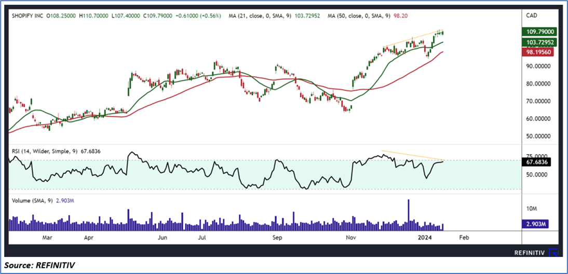Click the tallest volume spike bar in late December
This screenshot has width=568, height=274.
coord(409,215)
